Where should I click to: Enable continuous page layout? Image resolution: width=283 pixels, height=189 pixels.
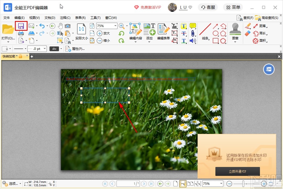(x=183, y=184)
